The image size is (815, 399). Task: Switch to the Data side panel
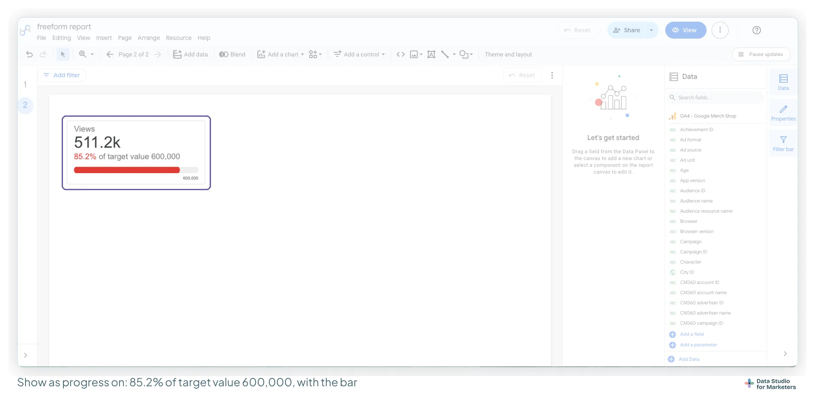[783, 82]
